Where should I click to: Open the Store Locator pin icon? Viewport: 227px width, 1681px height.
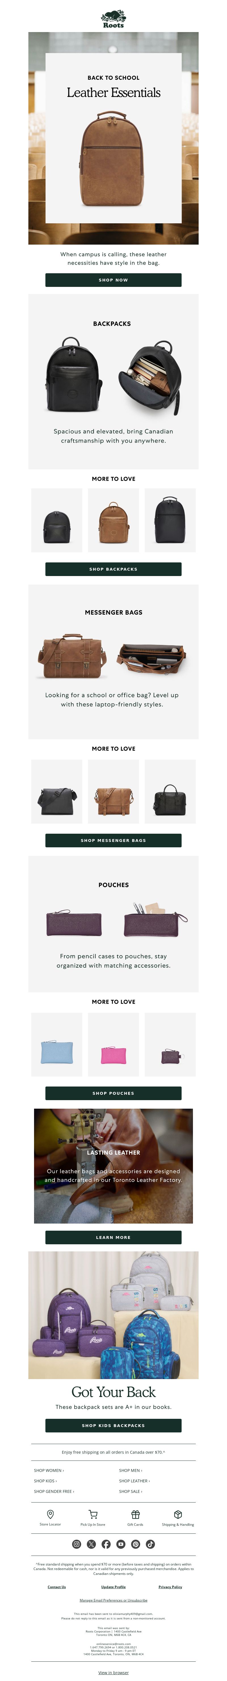pyautogui.click(x=50, y=1514)
